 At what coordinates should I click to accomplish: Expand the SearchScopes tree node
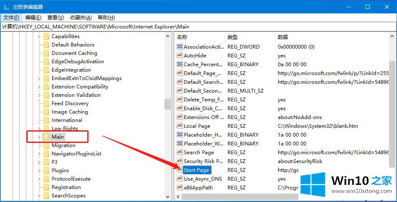click(39, 196)
